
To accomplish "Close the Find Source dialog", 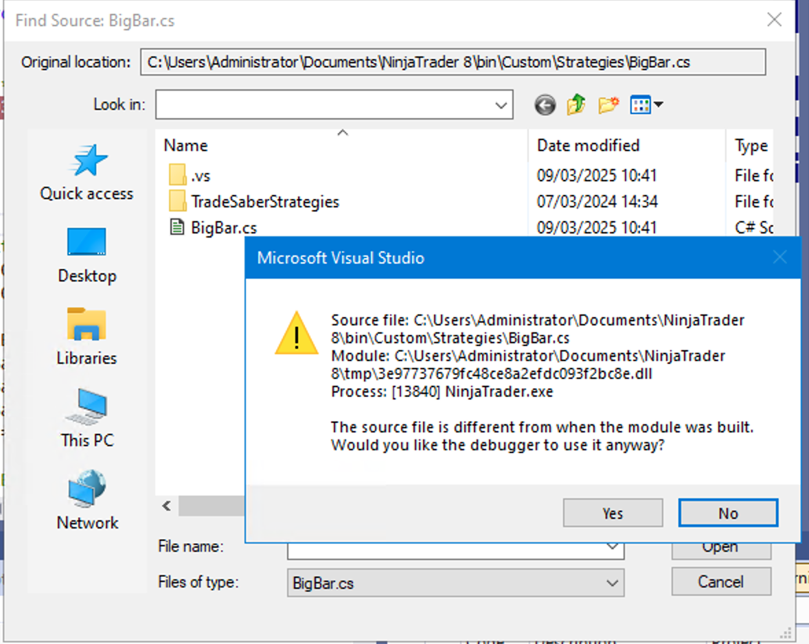I will click(x=774, y=20).
